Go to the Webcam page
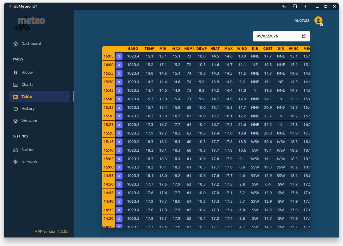This screenshot has width=343, height=246. coord(29,121)
